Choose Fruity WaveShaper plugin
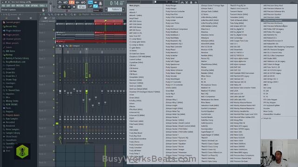 (173, 79)
